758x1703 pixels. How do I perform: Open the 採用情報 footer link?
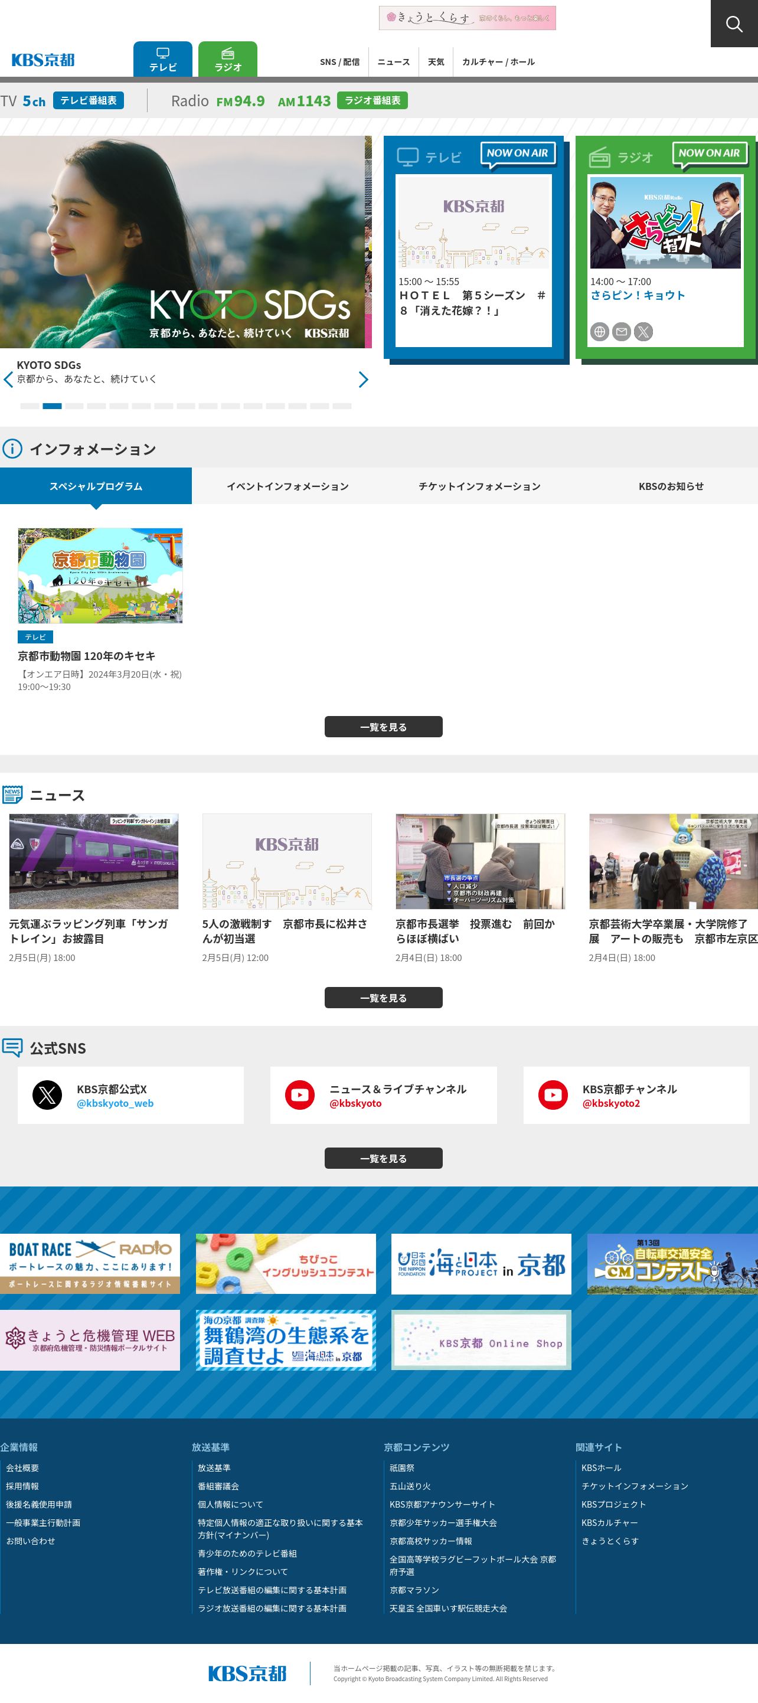click(x=22, y=1486)
